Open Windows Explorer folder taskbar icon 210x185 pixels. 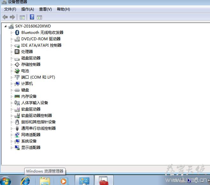coord(45,181)
